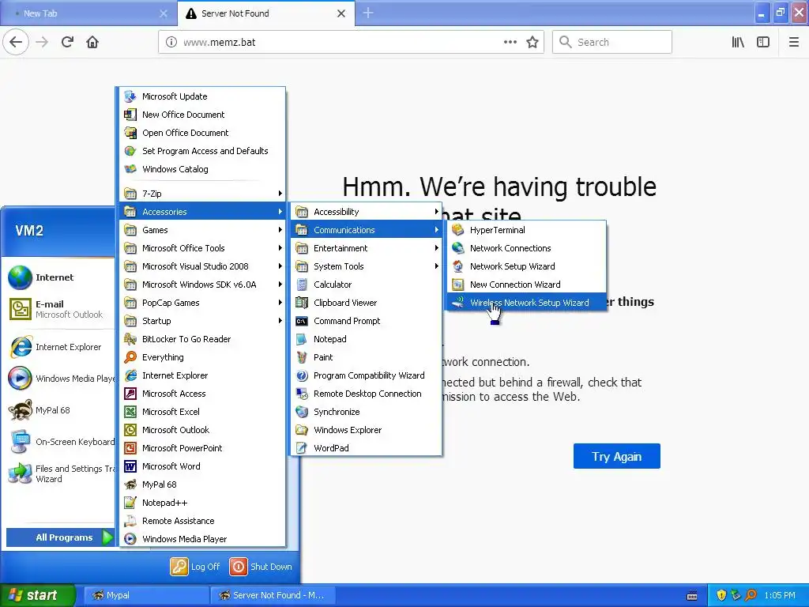Expand the Entertainment submenu arrow
The height and width of the screenshot is (607, 809).
(x=436, y=248)
